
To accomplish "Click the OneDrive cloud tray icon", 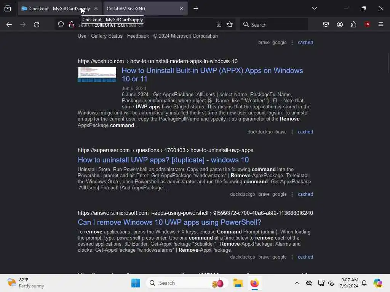I will 309,283.
